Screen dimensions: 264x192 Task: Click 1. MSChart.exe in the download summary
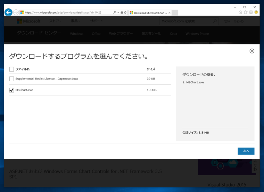(x=193, y=82)
